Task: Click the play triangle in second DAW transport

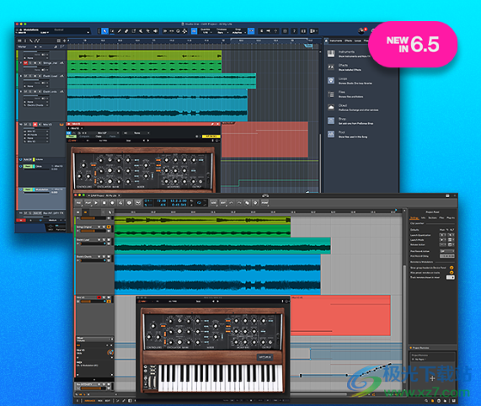Action: (x=96, y=203)
